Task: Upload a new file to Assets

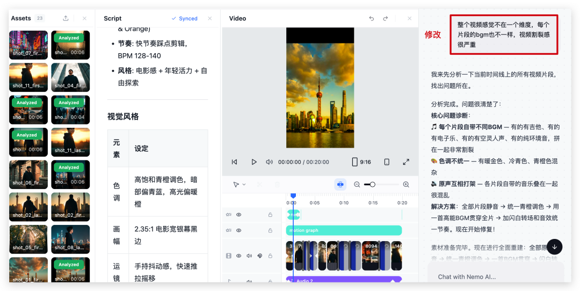Action: 66,18
